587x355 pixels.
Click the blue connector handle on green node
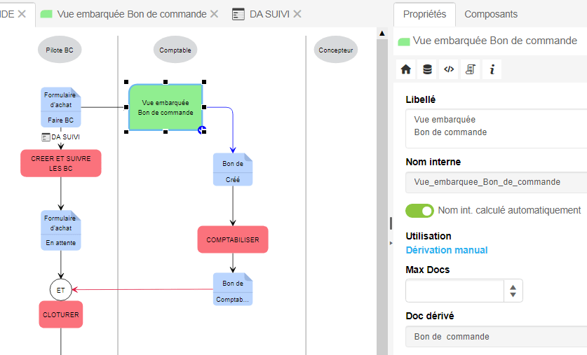pyautogui.click(x=202, y=129)
